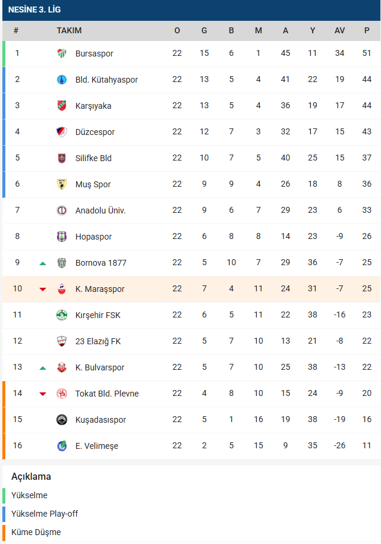This screenshot has height=544, width=381.
Task: Click the Düzcespor team badge
Action: point(61,132)
